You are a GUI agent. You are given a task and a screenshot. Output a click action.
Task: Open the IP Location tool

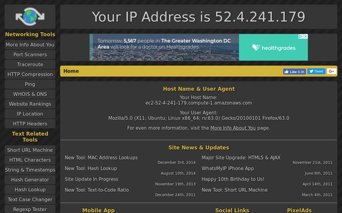point(30,114)
